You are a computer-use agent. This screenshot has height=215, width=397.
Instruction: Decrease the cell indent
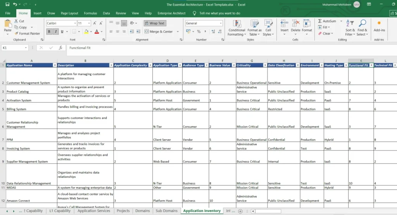[132, 32]
